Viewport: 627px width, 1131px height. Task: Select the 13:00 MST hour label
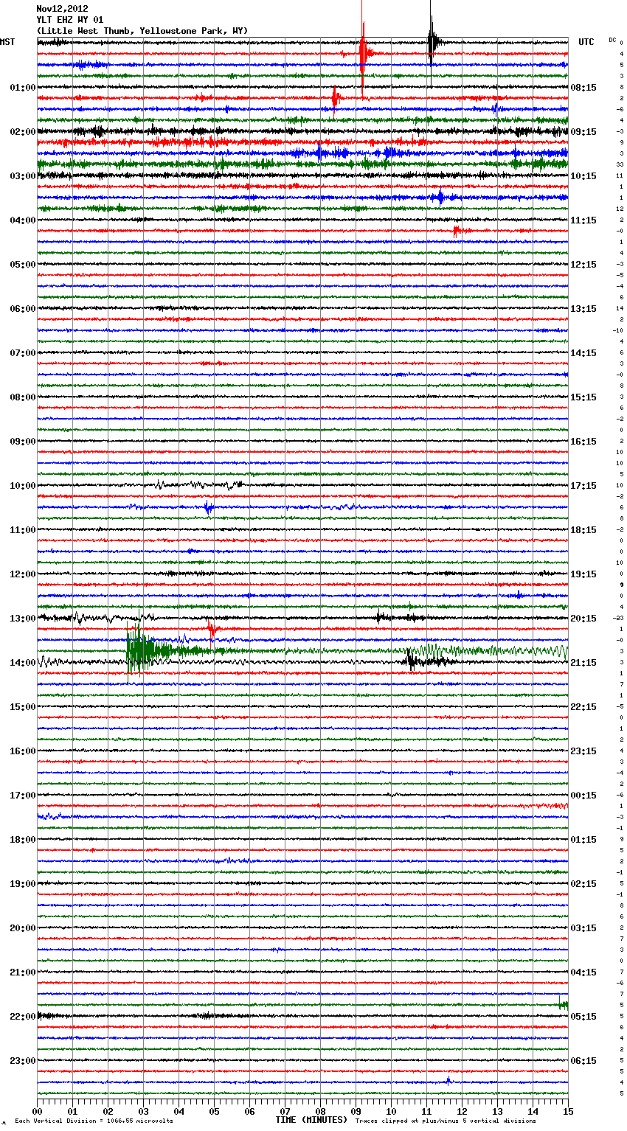[23, 619]
